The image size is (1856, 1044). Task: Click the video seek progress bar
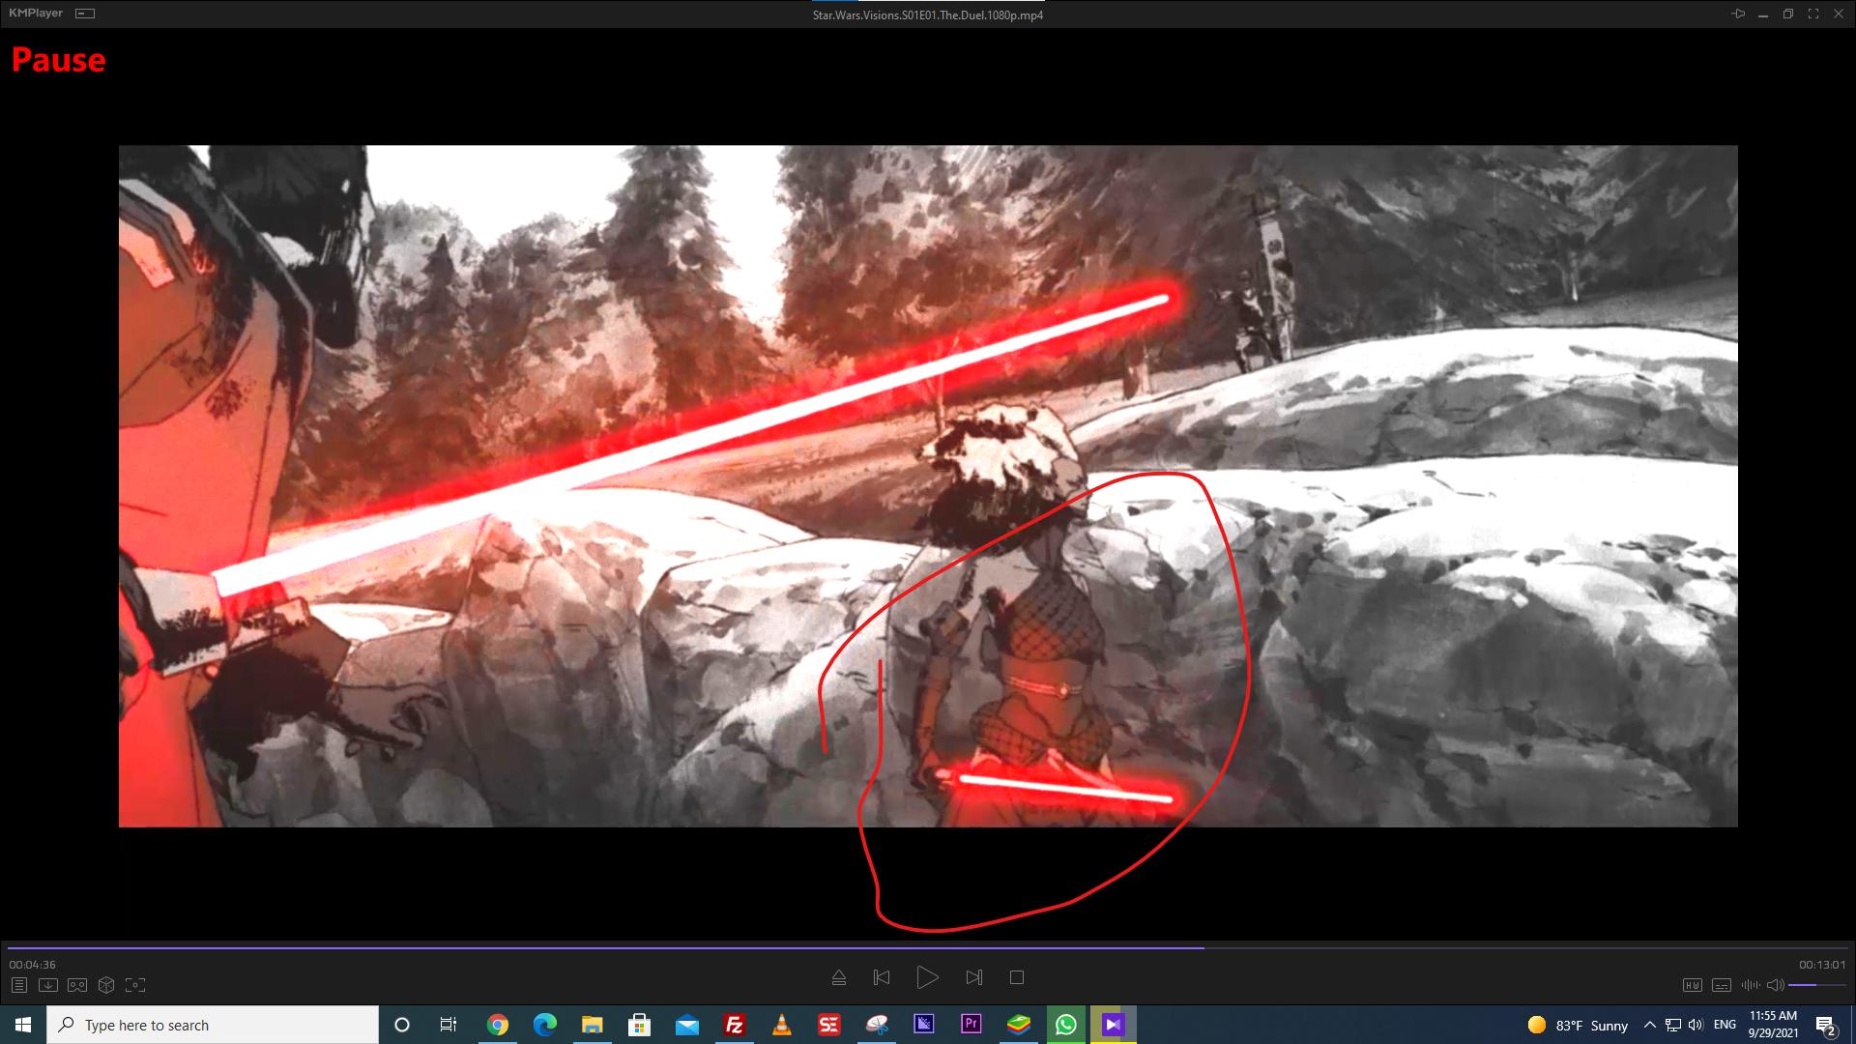tap(928, 948)
